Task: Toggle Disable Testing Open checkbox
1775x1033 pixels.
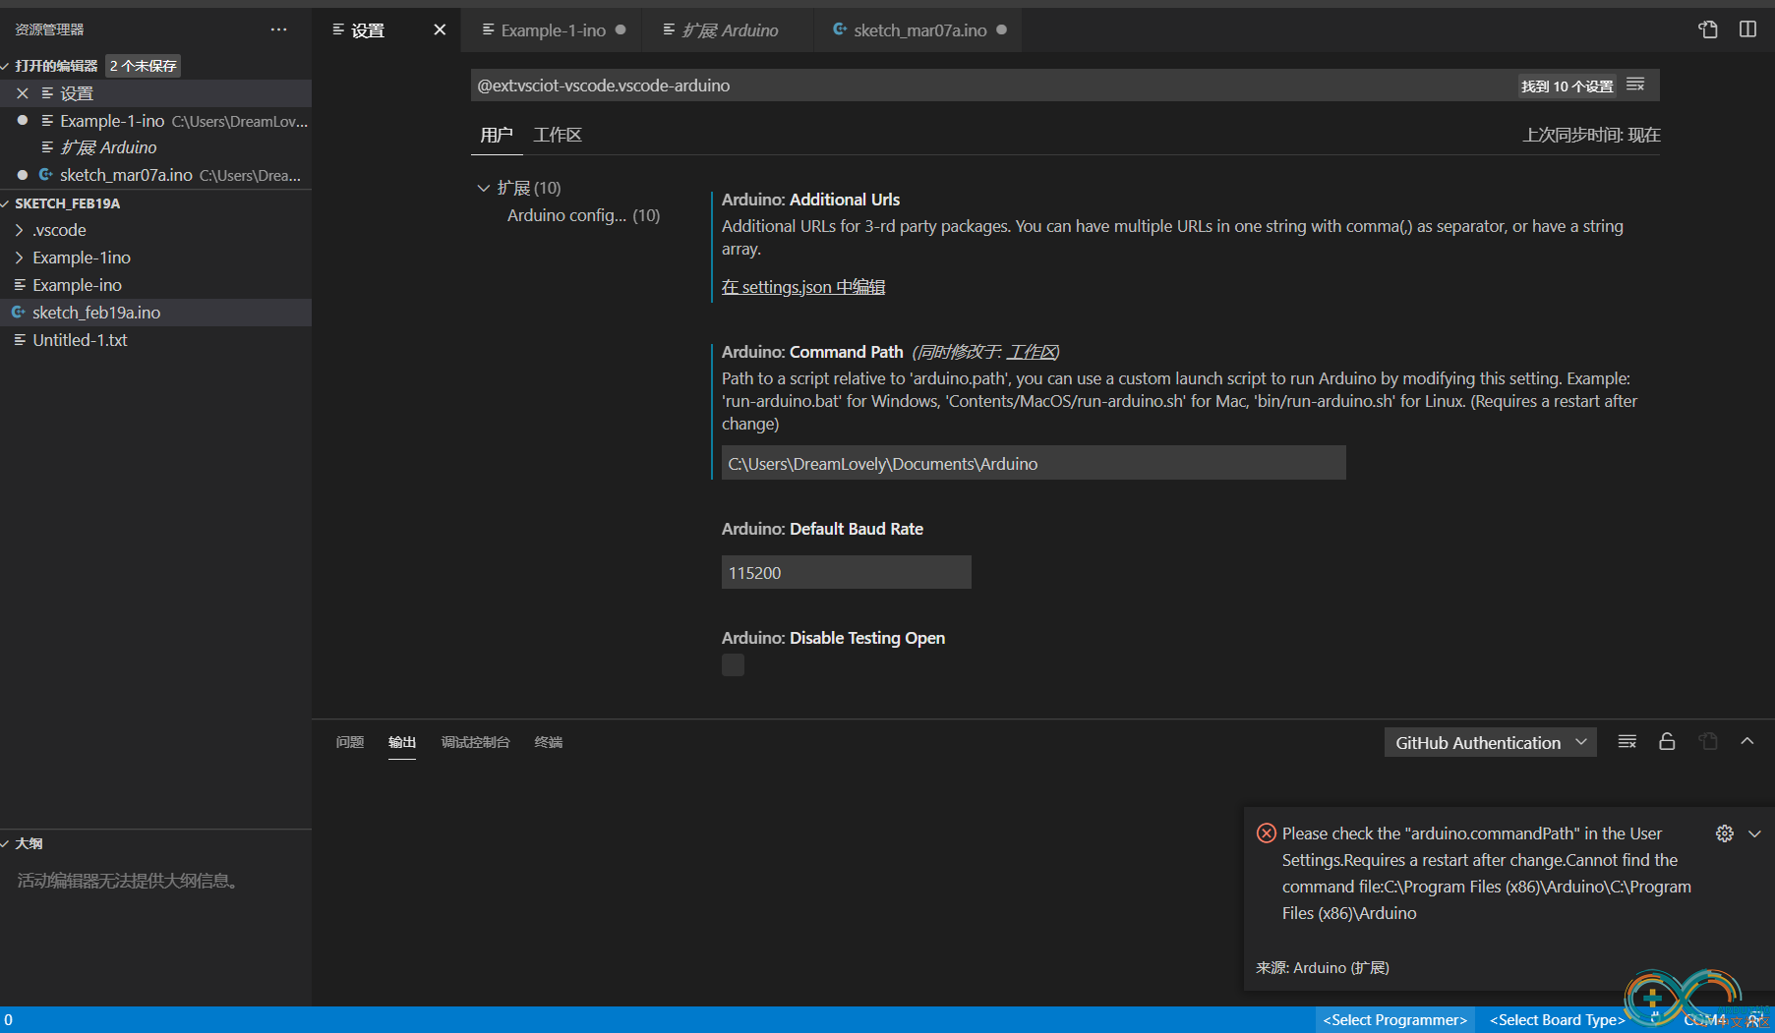Action: point(733,665)
